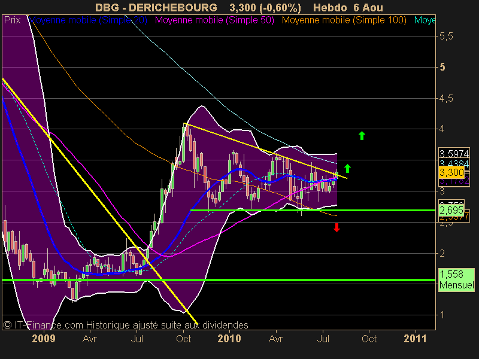Click the '4' price axis label
Viewport: 479px width, 359px height.
pyautogui.click(x=442, y=129)
